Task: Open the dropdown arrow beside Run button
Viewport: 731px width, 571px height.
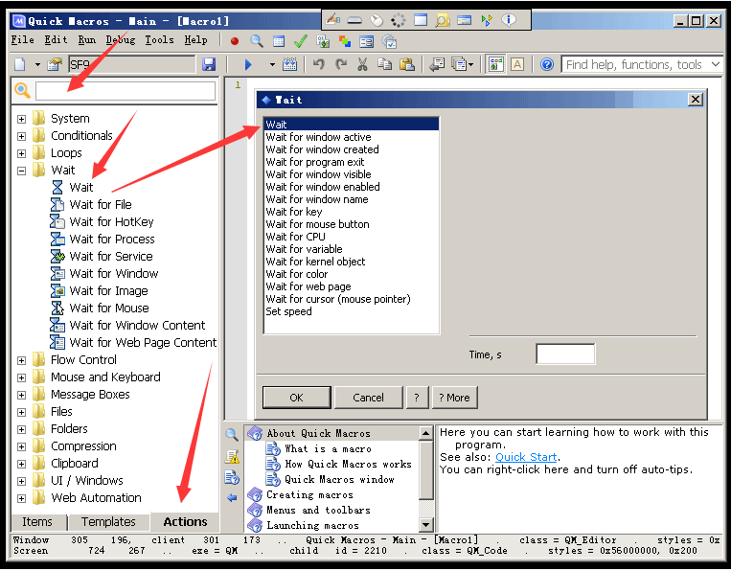Action: click(x=272, y=64)
